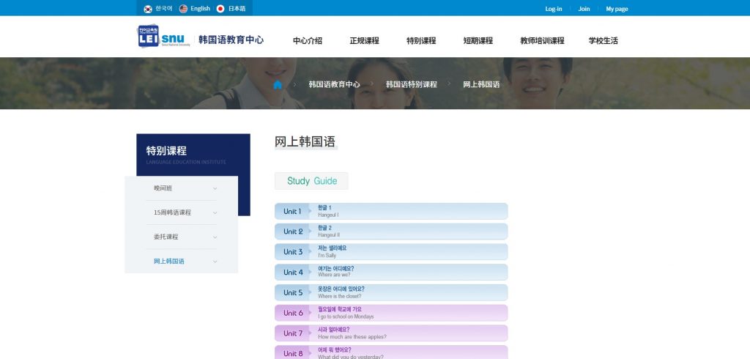Open Unit 8 What did you do yesterday?
The height and width of the screenshot is (359, 750).
(x=391, y=352)
